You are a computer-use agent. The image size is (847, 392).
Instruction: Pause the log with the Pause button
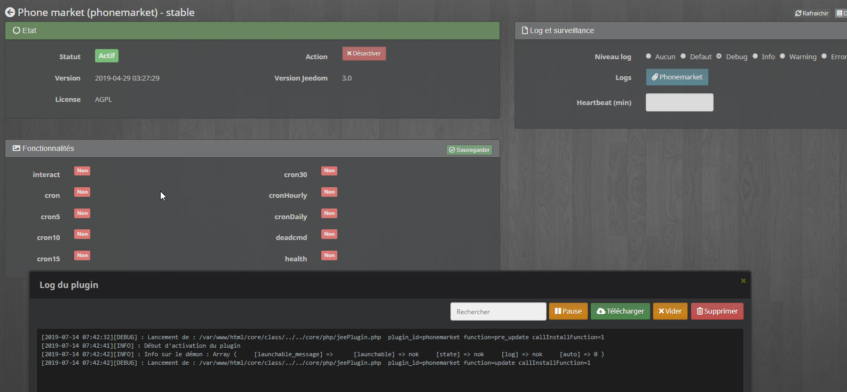coord(568,311)
